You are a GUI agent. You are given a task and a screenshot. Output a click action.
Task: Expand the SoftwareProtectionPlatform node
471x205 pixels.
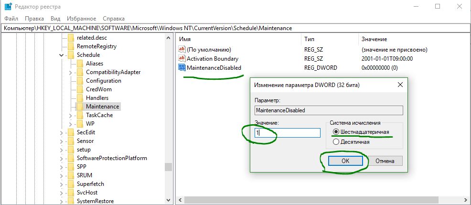click(x=62, y=158)
